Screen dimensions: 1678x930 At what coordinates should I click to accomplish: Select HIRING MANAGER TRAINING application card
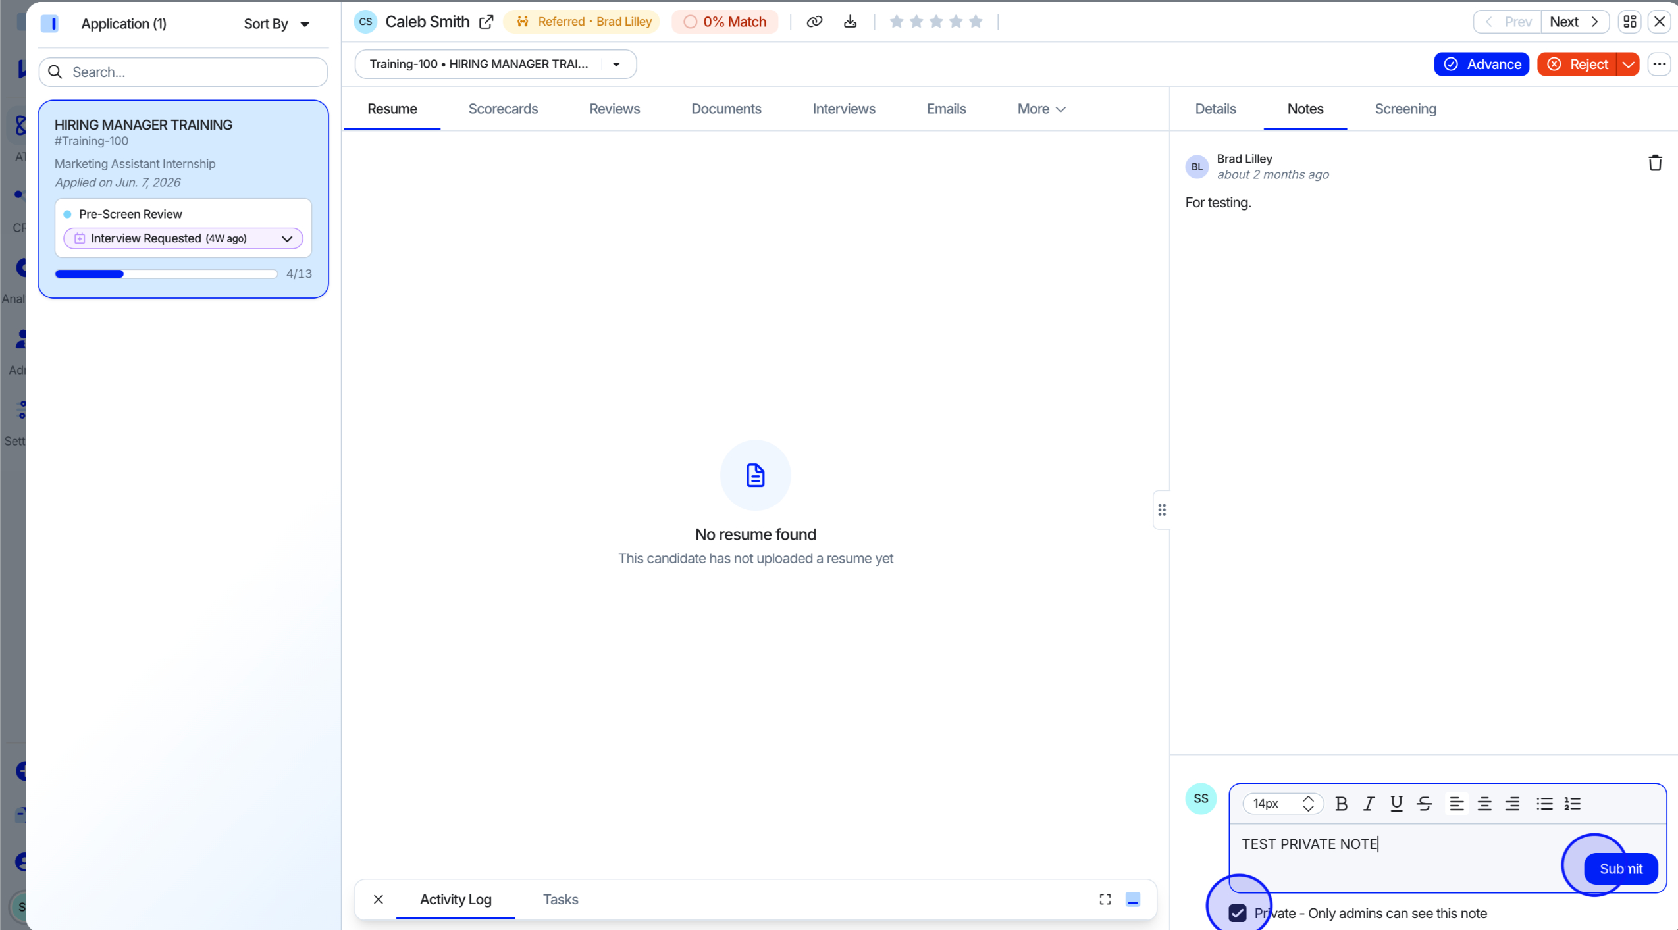[183, 199]
